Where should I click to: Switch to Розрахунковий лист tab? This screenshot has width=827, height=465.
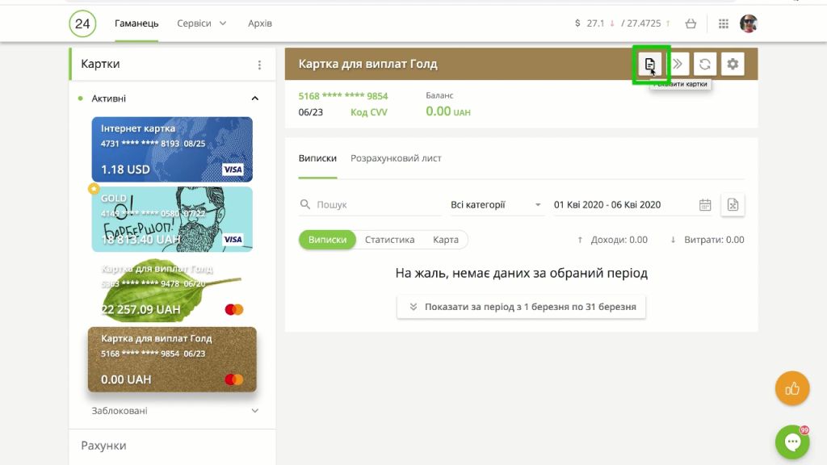point(396,158)
